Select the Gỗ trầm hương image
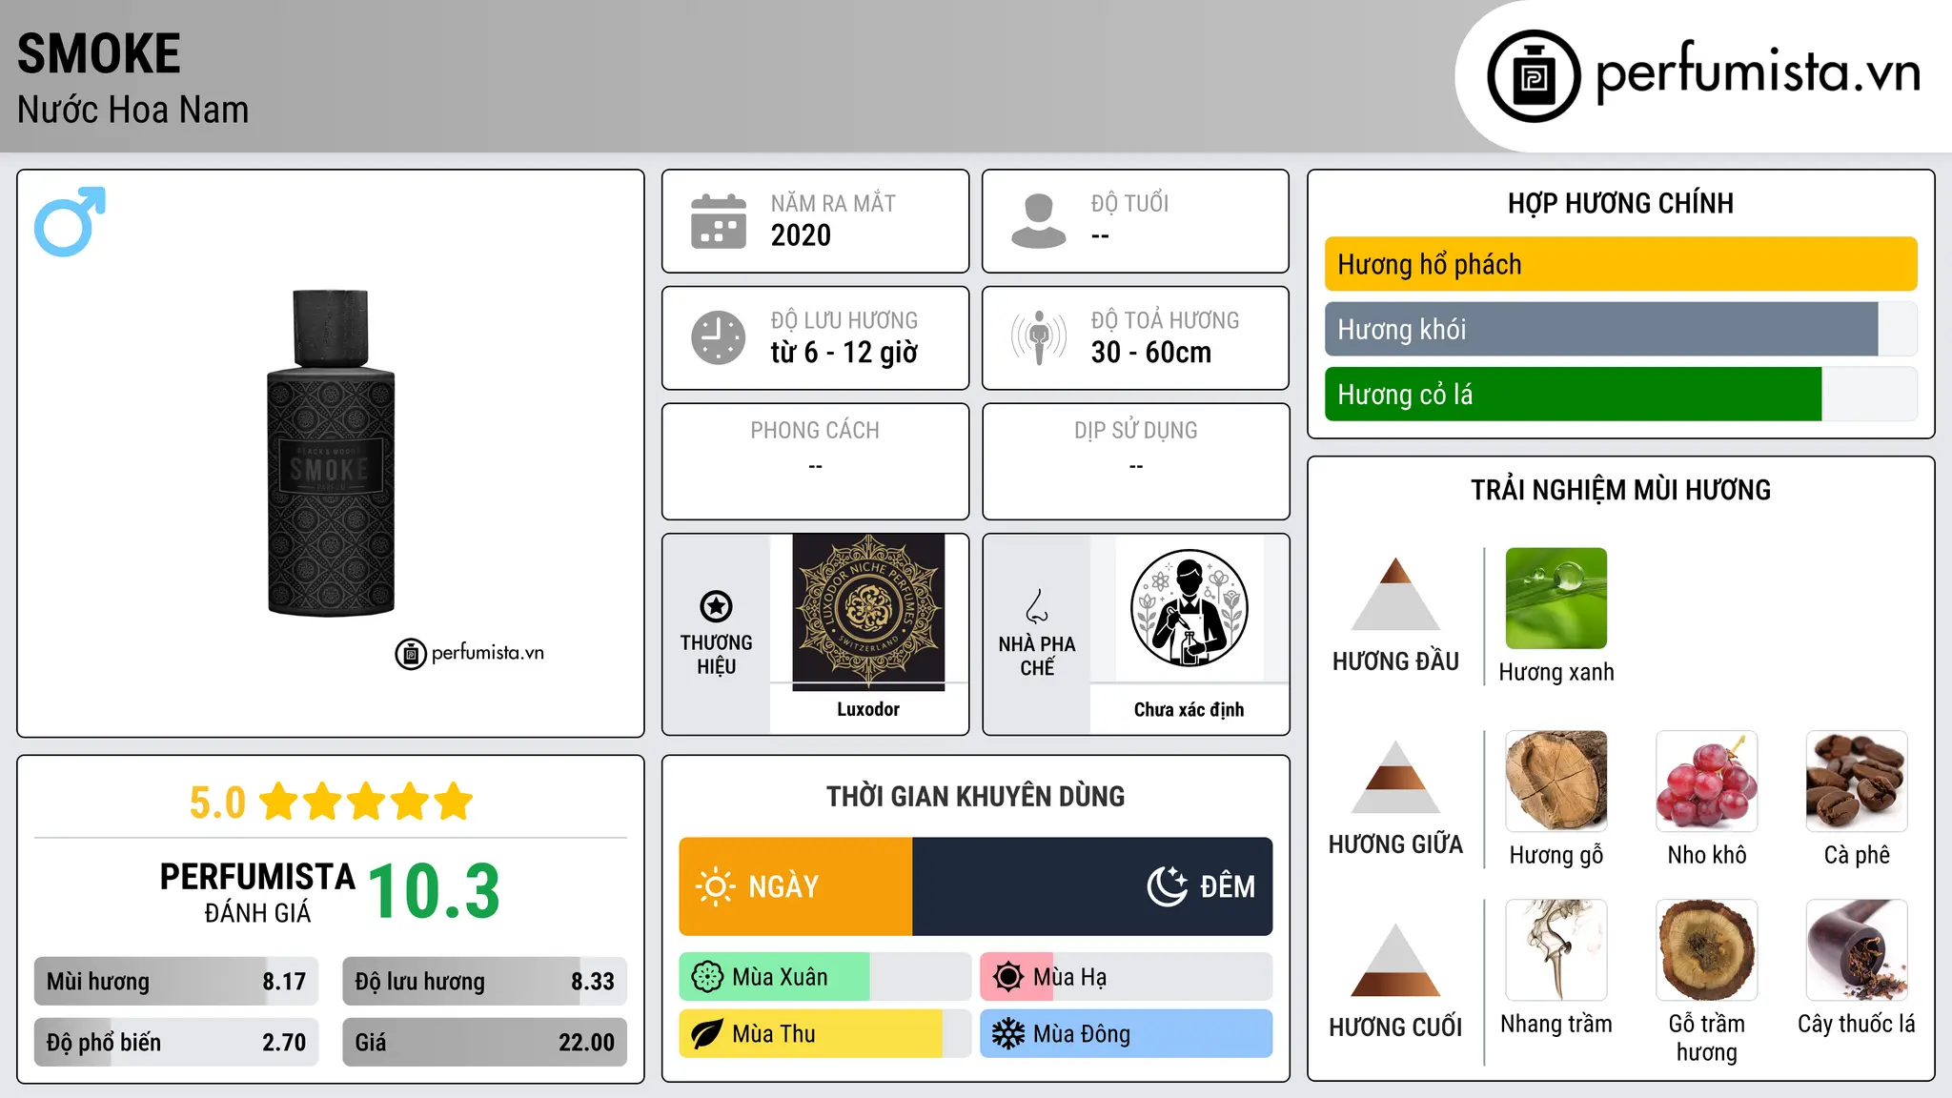The width and height of the screenshot is (1952, 1098). click(1707, 950)
